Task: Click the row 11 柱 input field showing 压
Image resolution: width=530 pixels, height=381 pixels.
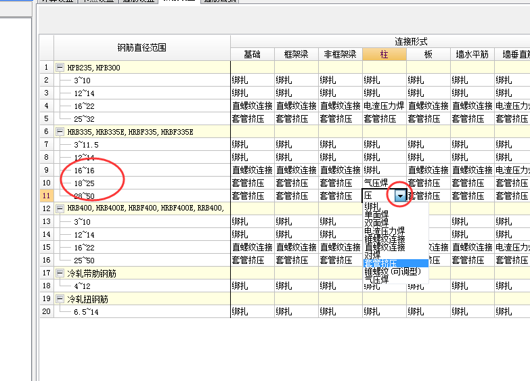Action: [x=378, y=196]
